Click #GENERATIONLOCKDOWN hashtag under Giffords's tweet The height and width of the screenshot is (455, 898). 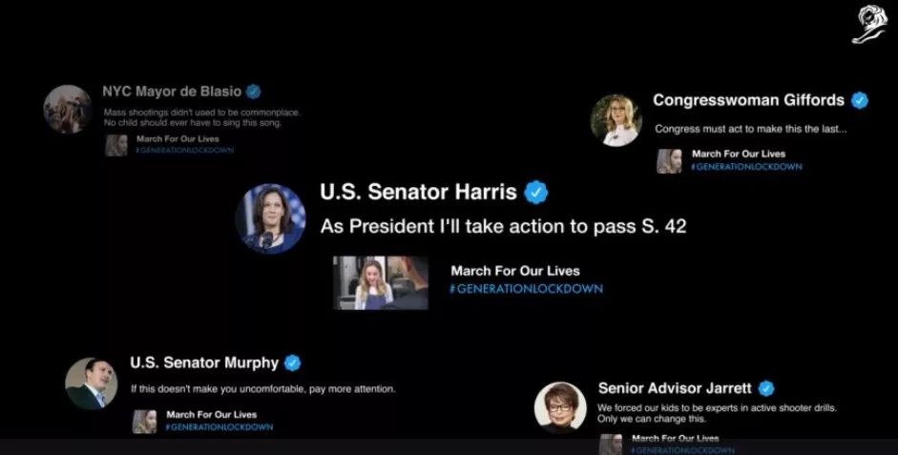click(747, 167)
